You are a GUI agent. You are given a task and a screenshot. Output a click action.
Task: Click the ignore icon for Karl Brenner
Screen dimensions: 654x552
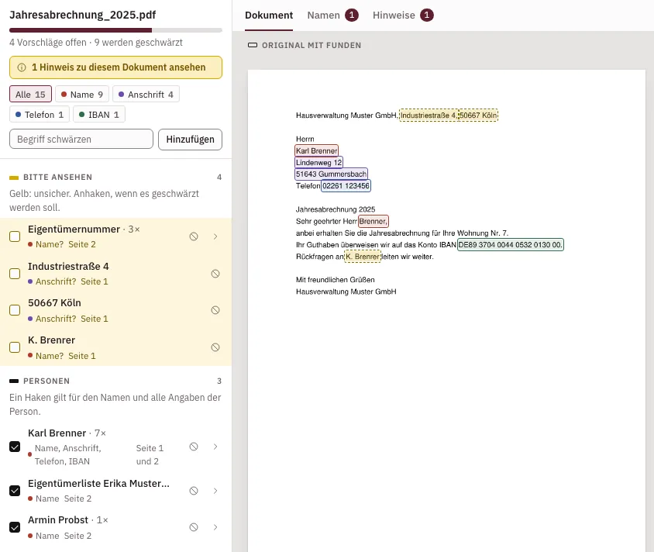coord(194,447)
